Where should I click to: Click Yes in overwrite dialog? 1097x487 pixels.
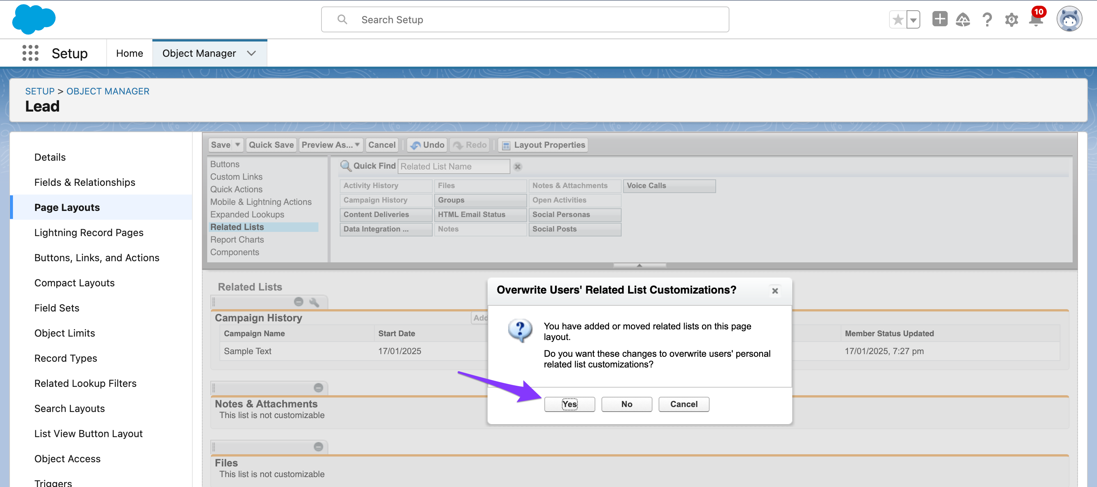pyautogui.click(x=569, y=404)
